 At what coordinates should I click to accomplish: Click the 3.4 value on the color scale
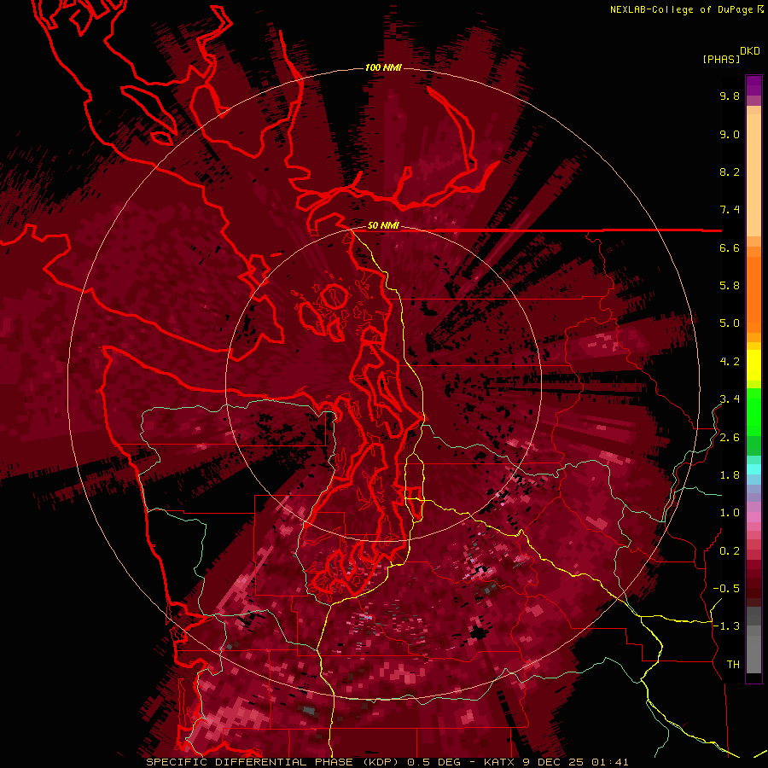click(730, 399)
